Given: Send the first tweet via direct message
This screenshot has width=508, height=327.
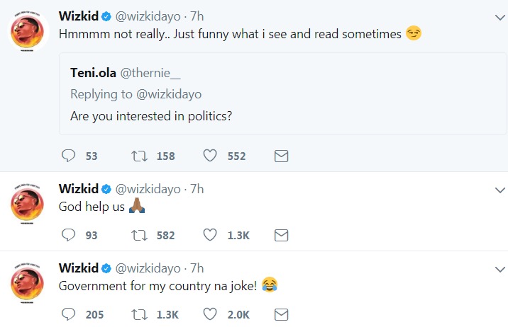Looking at the screenshot, I should (281, 156).
